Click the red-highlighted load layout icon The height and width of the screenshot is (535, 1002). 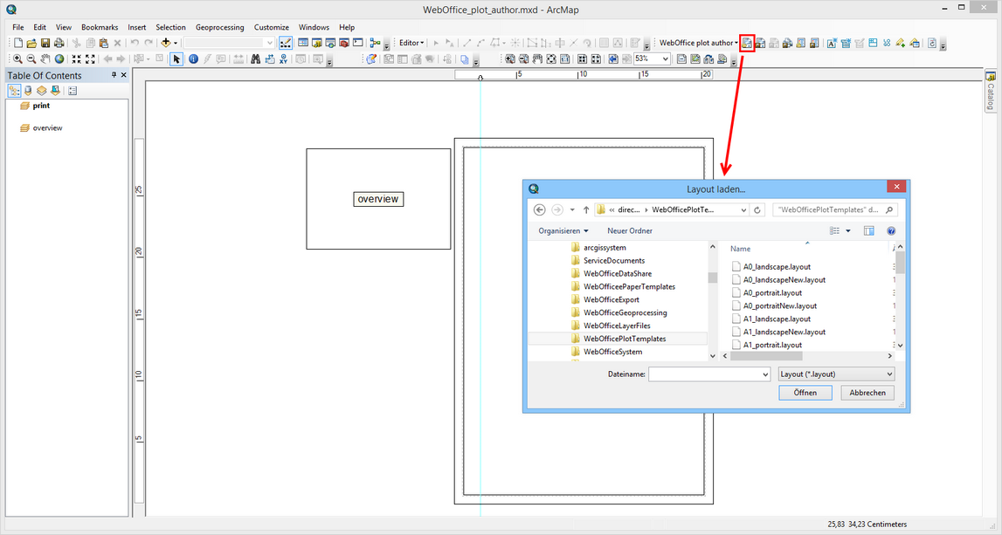(x=747, y=42)
